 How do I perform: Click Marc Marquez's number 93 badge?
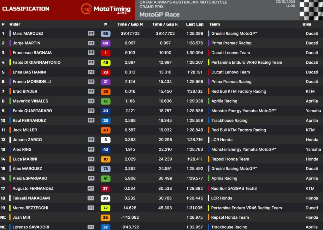point(106,33)
